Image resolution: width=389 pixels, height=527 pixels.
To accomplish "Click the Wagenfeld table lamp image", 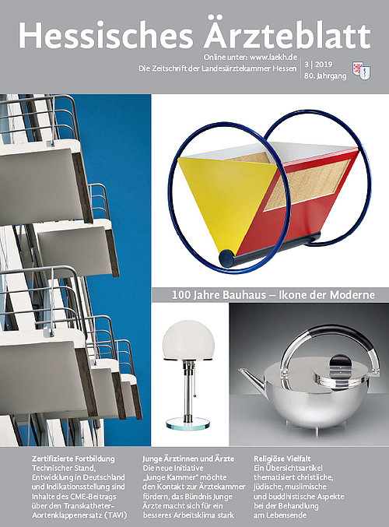I will [x=190, y=374].
